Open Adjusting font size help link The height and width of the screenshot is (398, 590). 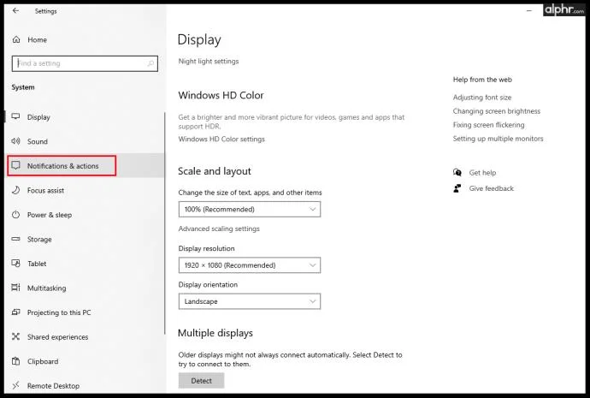482,98
